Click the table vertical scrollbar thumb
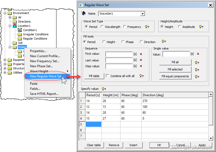Viewport: 216px width, 152px height. point(211,111)
